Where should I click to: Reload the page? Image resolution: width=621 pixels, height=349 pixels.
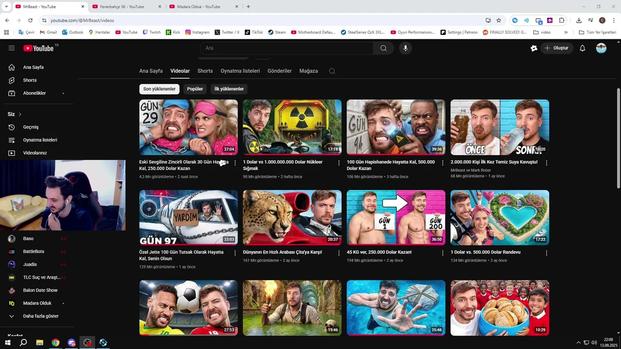pyautogui.click(x=30, y=20)
